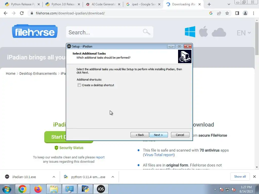Viewport: 259px width, 194px height.
Task: Expand the tab search dropdown arrow
Action: click(229, 4)
